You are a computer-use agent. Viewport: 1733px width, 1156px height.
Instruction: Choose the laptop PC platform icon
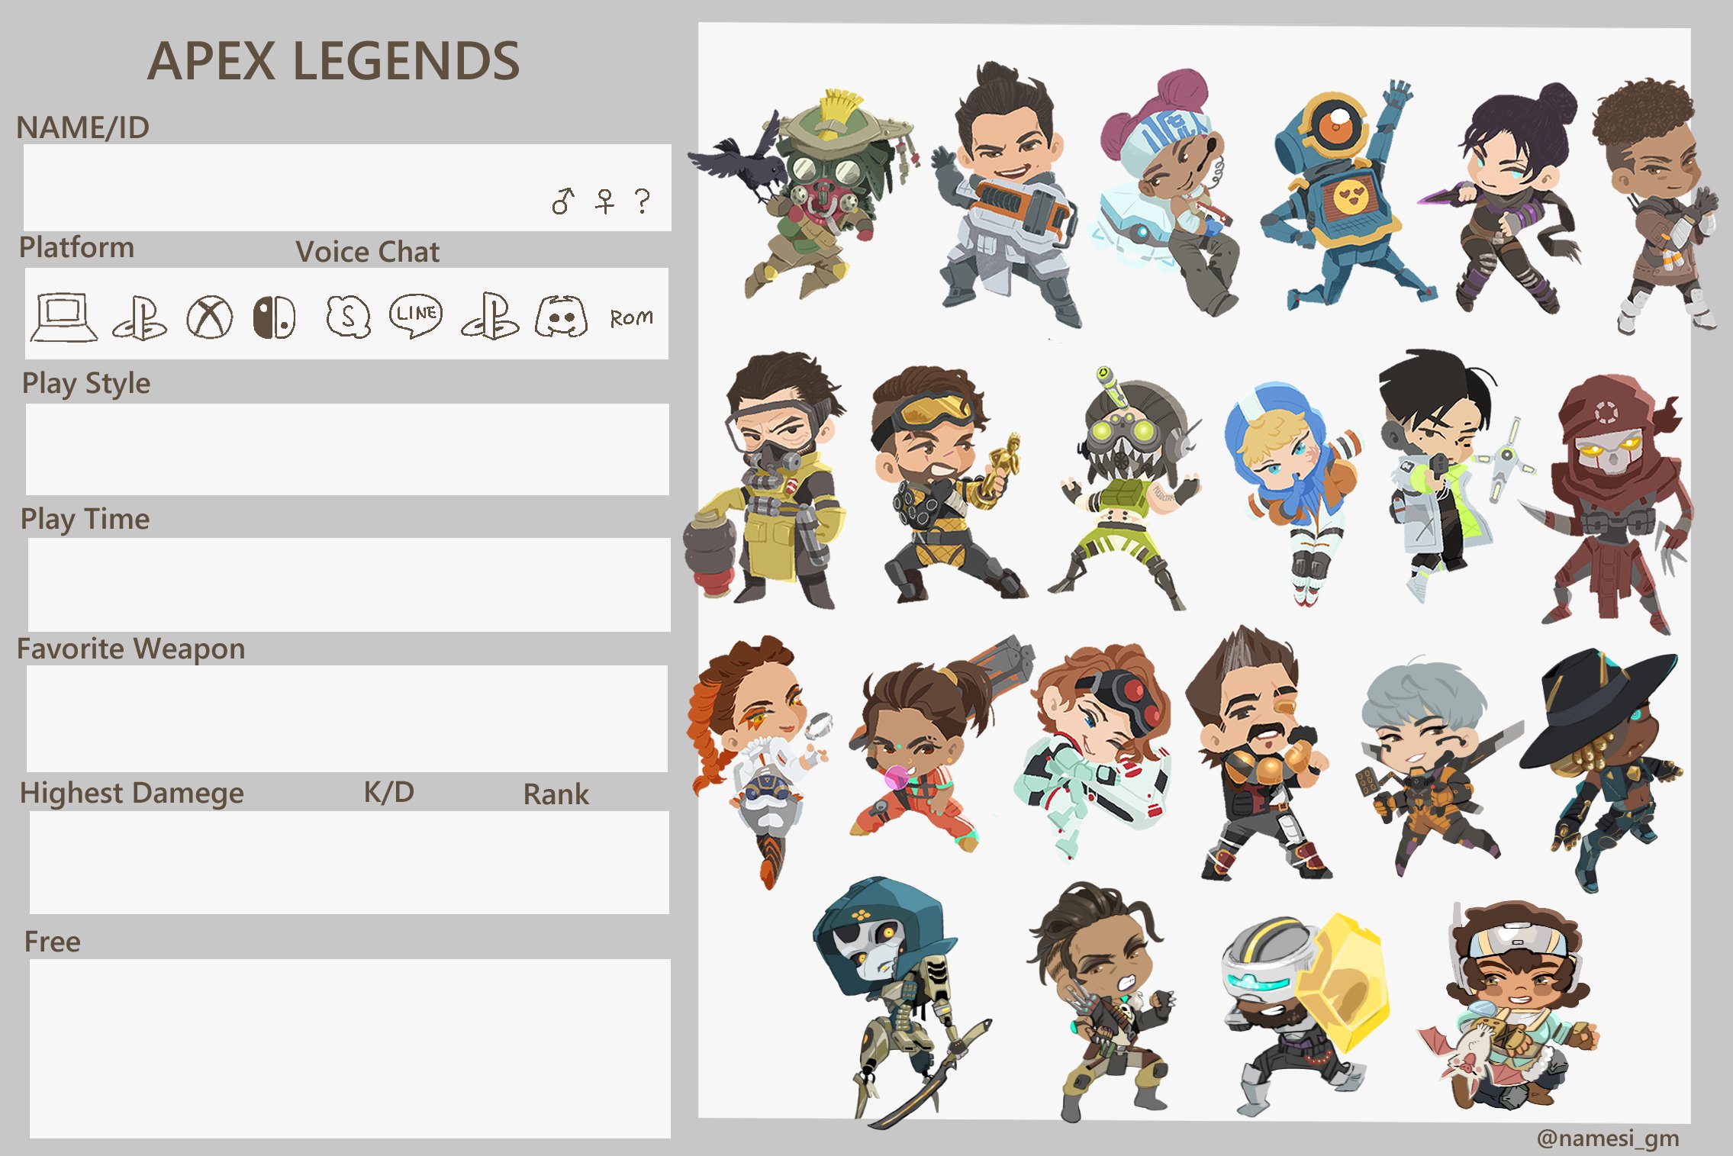coord(64,317)
